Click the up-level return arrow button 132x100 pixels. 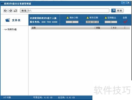pyautogui.click(x=15, y=10)
